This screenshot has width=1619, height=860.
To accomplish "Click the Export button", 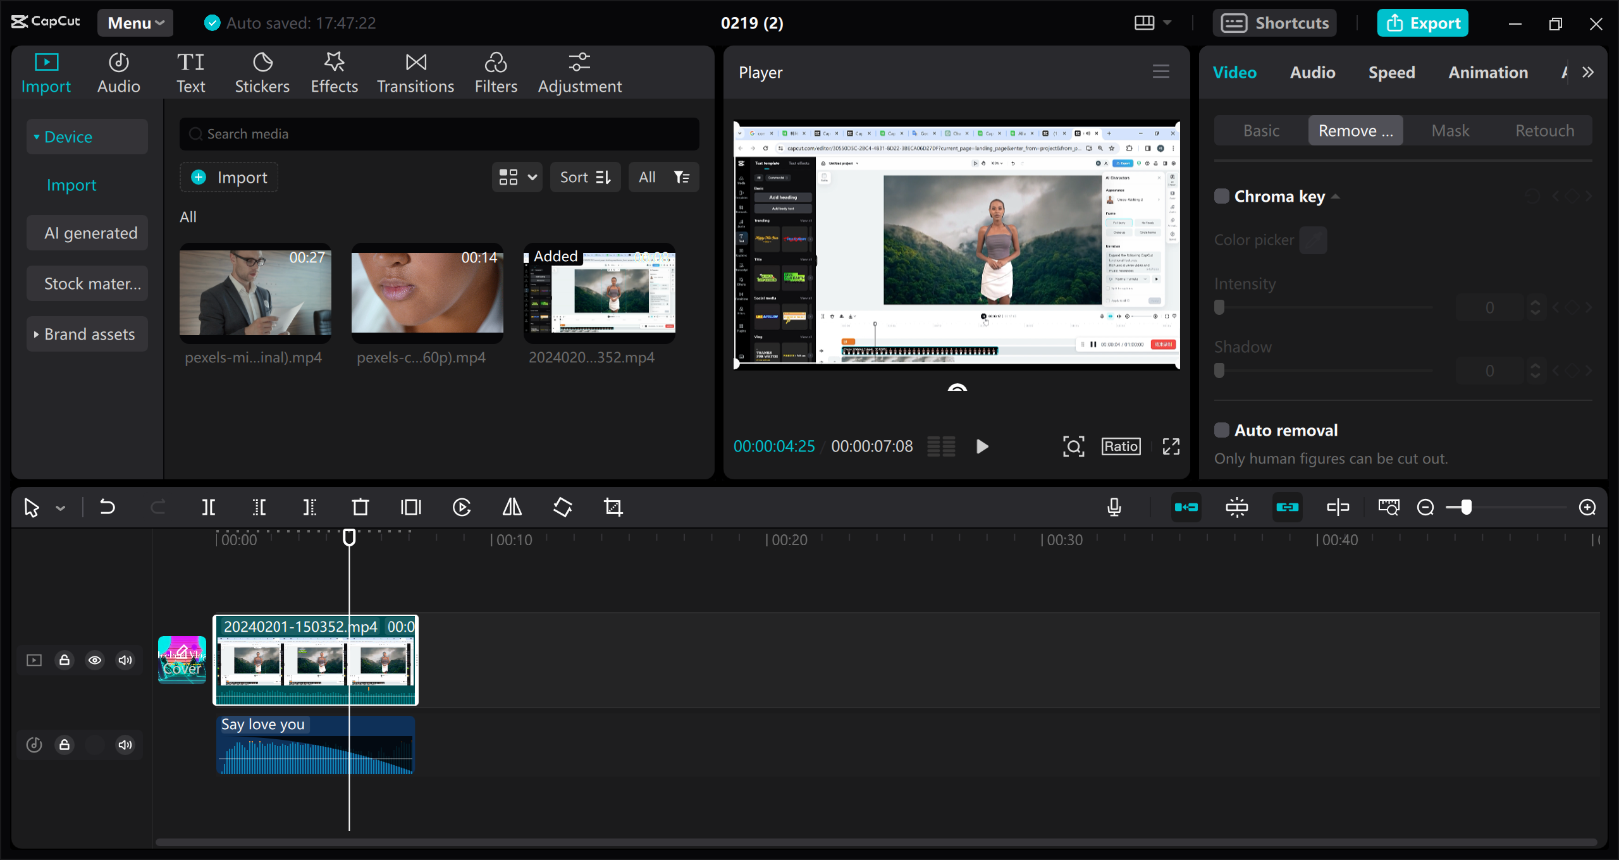I will point(1422,23).
